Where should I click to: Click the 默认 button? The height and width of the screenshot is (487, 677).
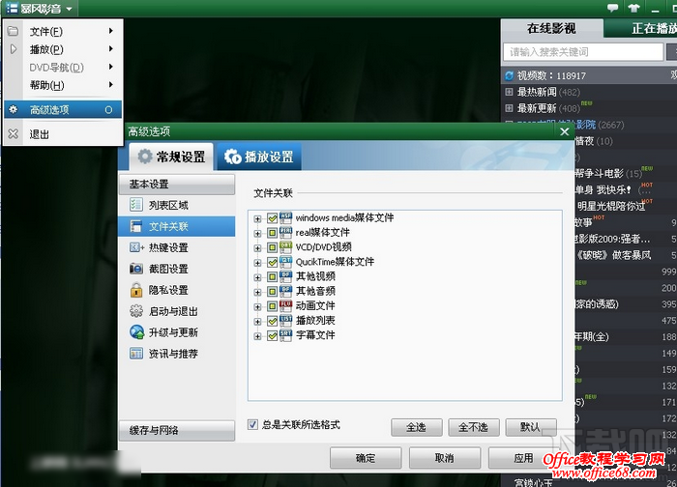tap(531, 427)
